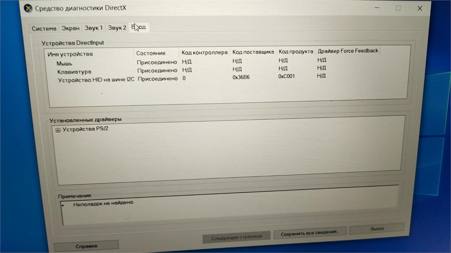Select the Устройства PS/2 tree item
The image size is (451, 253).
pyautogui.click(x=85, y=129)
